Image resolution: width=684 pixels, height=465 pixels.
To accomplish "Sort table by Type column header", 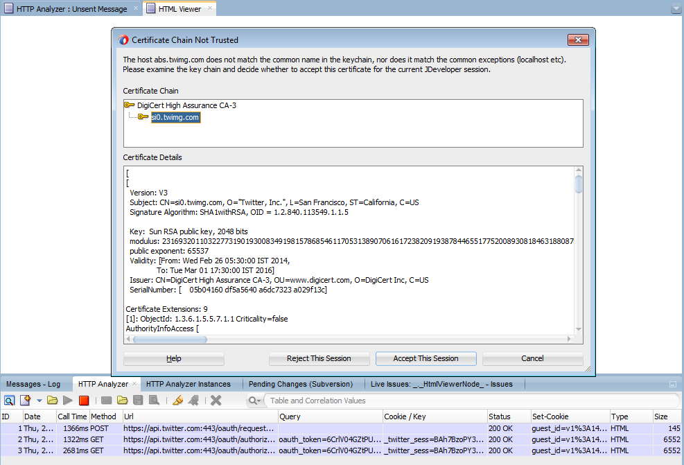I will [631, 416].
